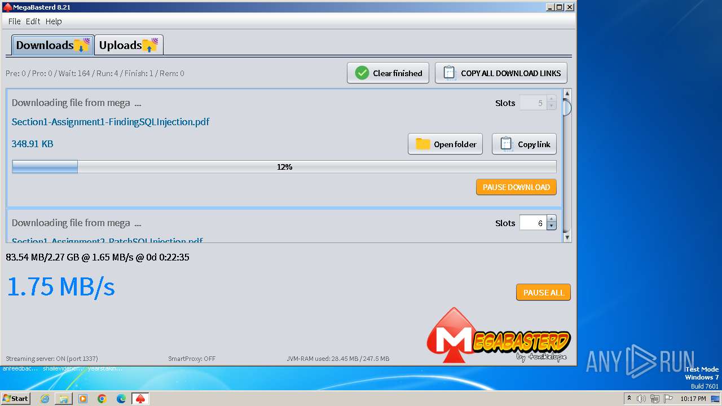Click the queue status line Pre: 0 / Pro: 0

click(x=95, y=73)
